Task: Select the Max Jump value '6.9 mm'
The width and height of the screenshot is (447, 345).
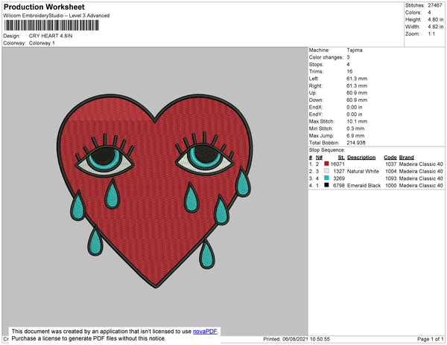Action: 355,135
